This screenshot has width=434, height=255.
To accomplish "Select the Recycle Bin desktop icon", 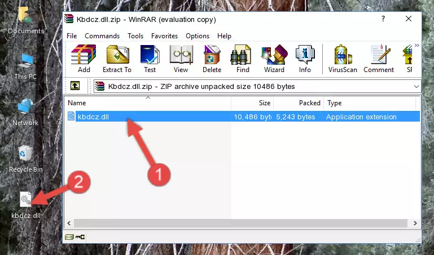I will tap(26, 159).
